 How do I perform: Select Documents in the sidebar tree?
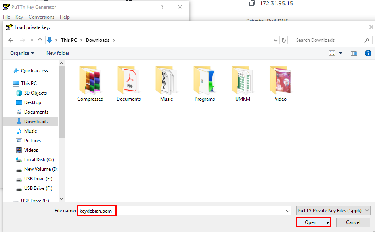coord(32,112)
